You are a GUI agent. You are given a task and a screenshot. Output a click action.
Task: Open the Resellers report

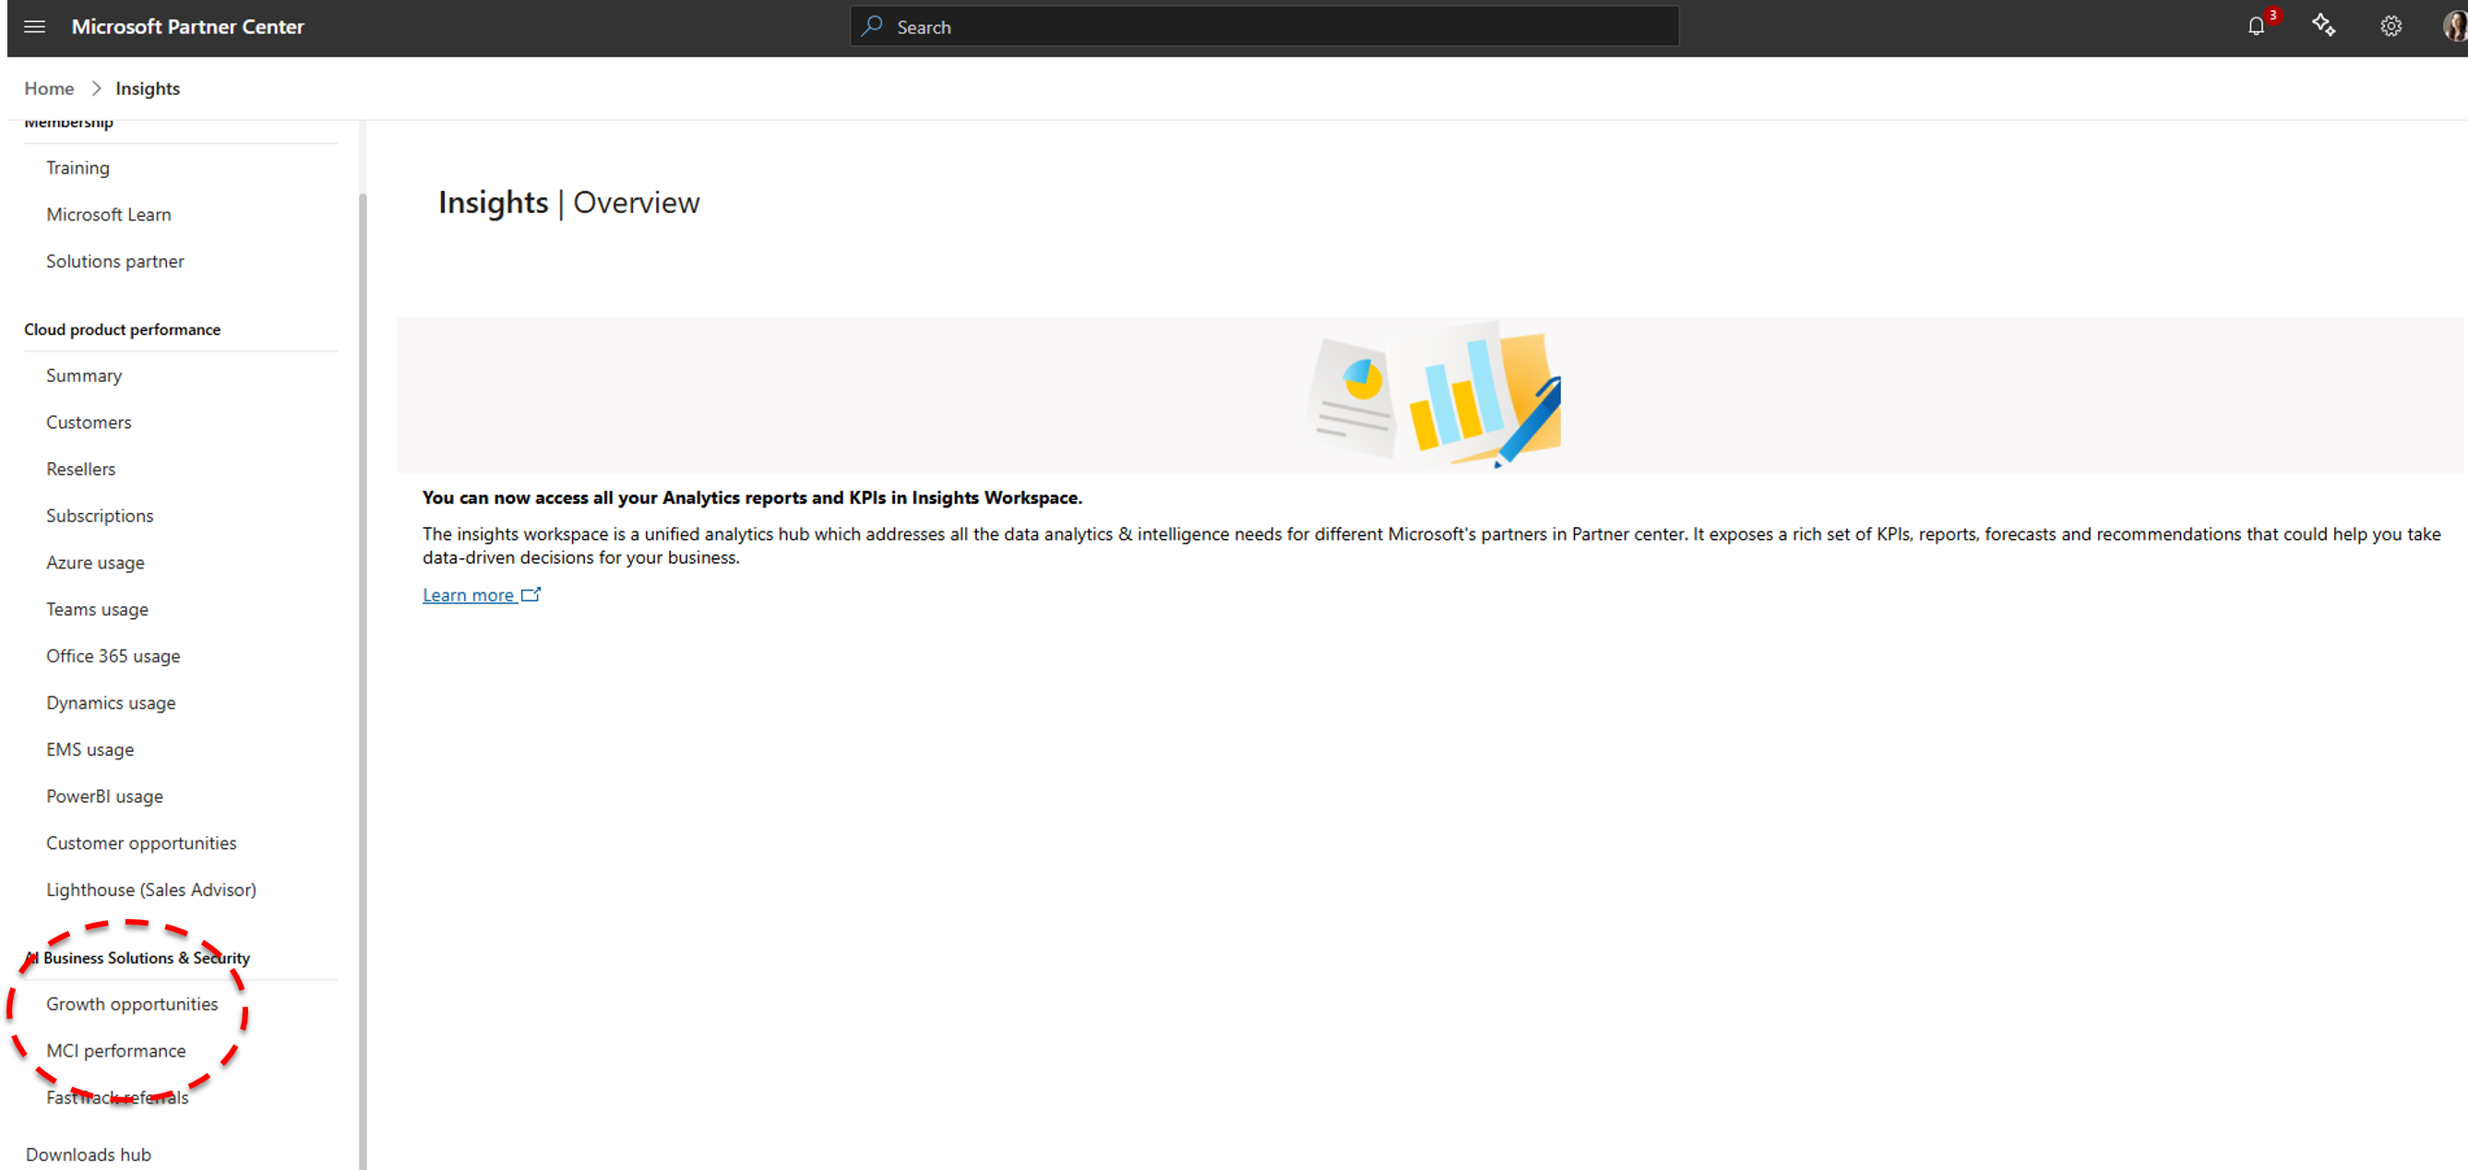80,470
